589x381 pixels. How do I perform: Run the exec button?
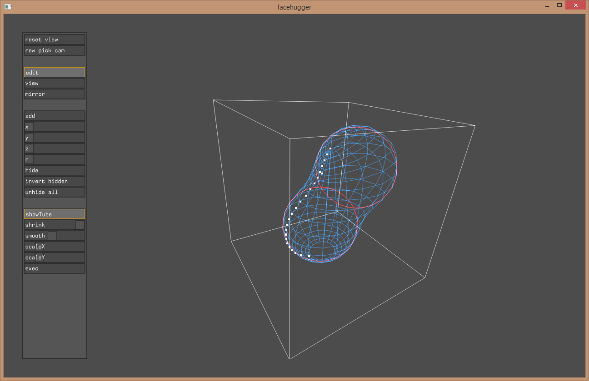click(x=54, y=268)
